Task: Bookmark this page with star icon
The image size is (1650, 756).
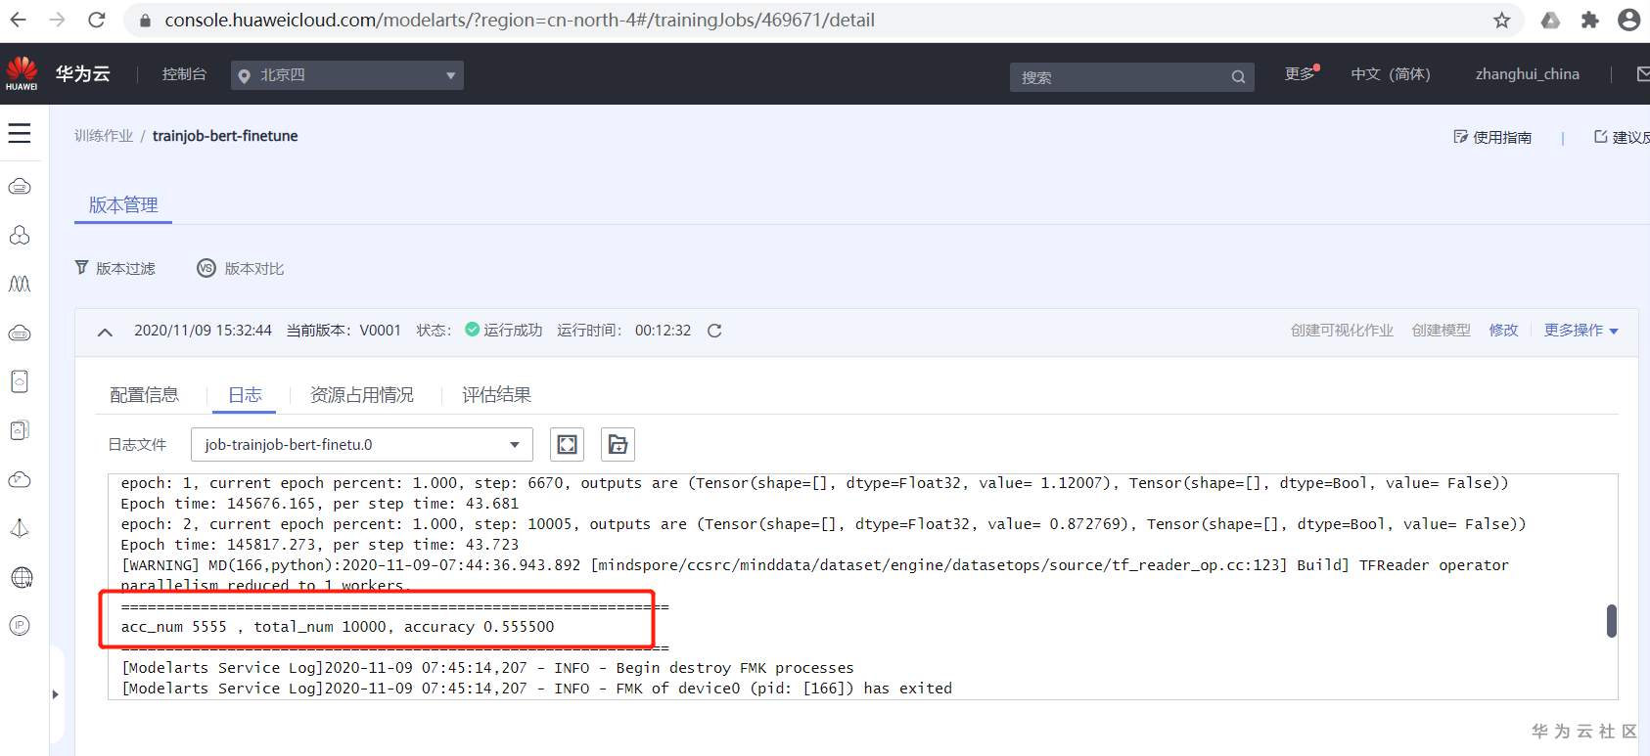Action: (x=1501, y=21)
